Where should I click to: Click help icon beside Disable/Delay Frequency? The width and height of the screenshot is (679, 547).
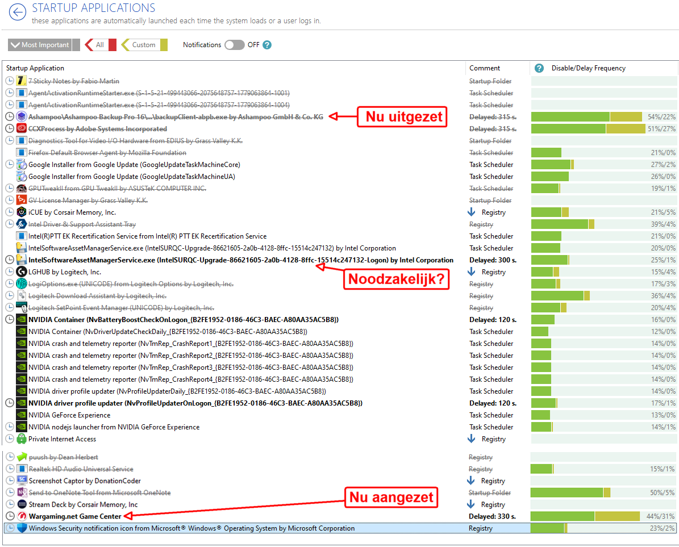tap(539, 68)
